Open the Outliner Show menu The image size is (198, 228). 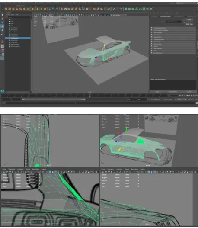point(13,15)
